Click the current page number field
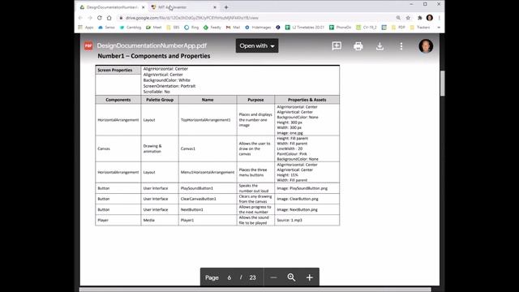519x292 pixels. point(229,277)
